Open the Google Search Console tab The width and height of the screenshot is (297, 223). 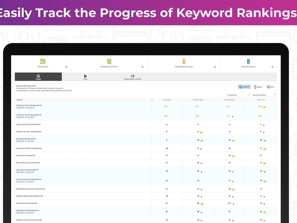132,77
